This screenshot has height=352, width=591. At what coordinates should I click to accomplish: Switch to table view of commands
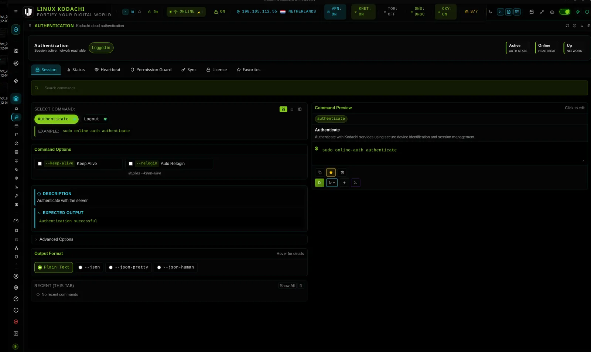point(300,109)
